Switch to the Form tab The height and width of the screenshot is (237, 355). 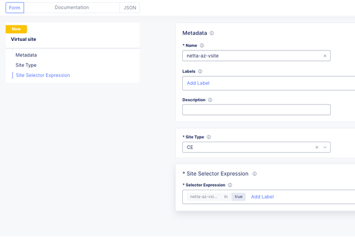coord(15,8)
